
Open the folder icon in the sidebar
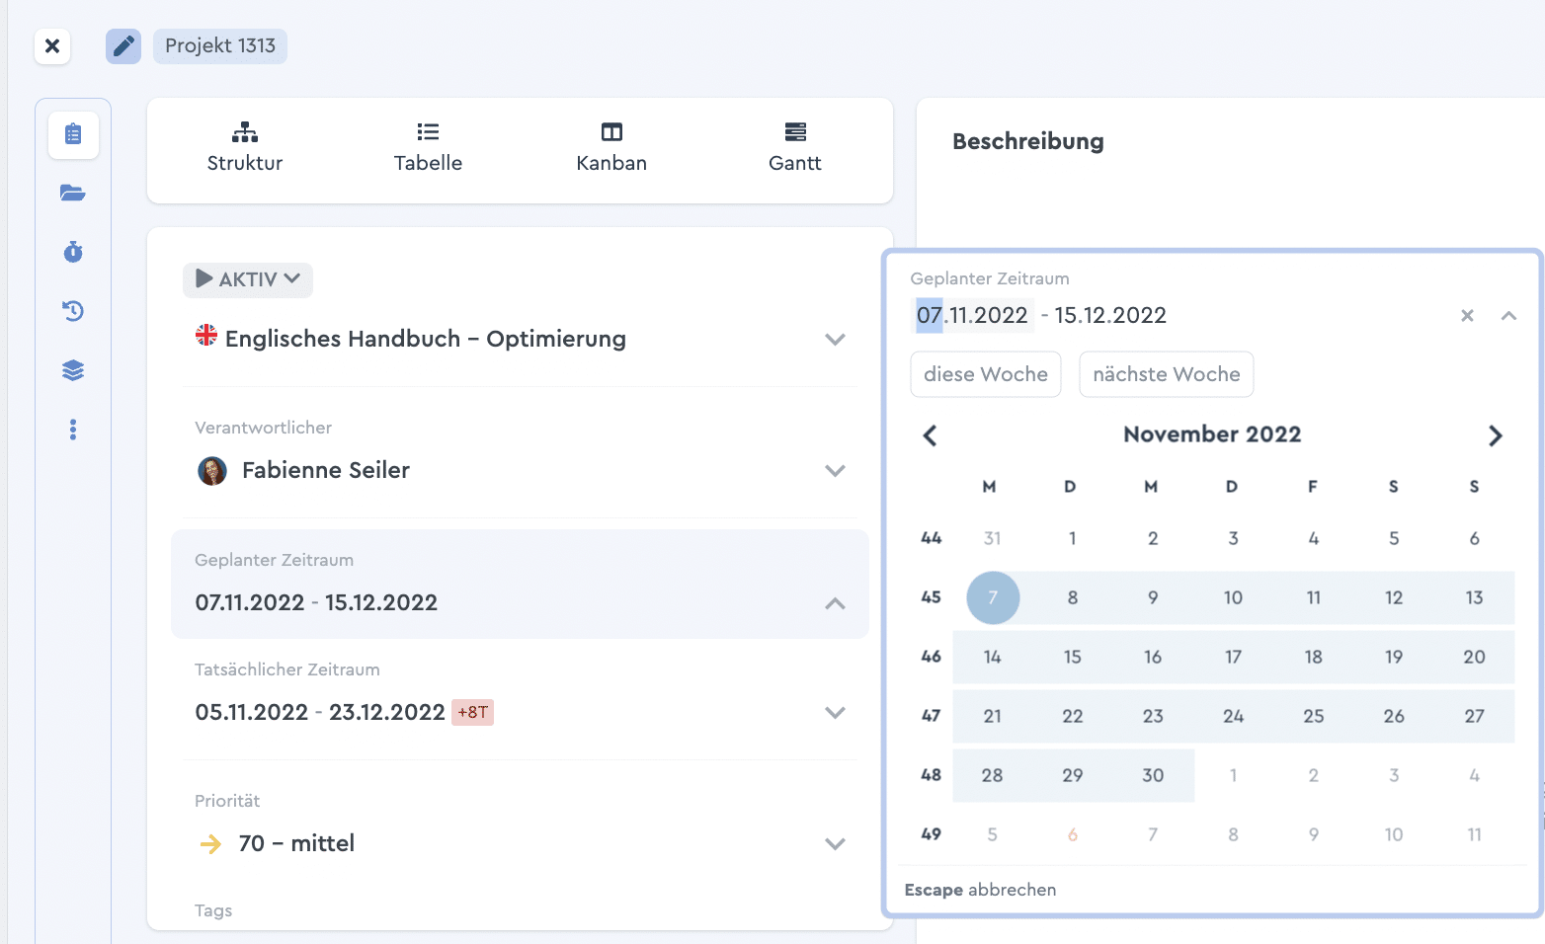(x=73, y=193)
